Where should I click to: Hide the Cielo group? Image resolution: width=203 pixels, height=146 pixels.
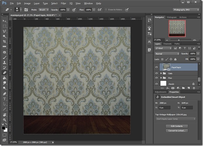click(x=156, y=73)
